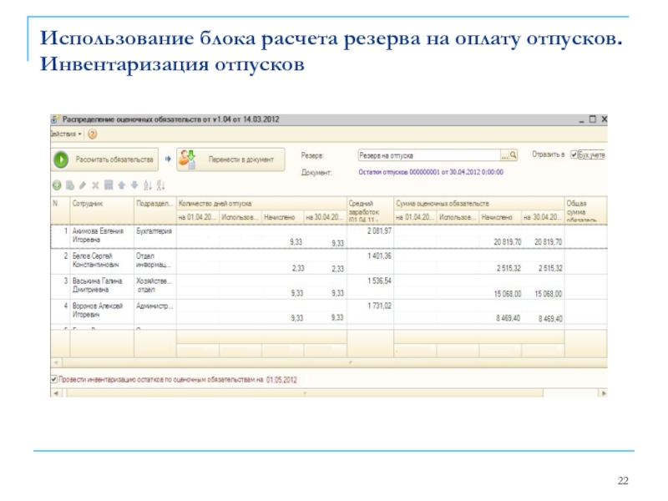Click the copy row icon
The width and height of the screenshot is (668, 501).
point(69,184)
